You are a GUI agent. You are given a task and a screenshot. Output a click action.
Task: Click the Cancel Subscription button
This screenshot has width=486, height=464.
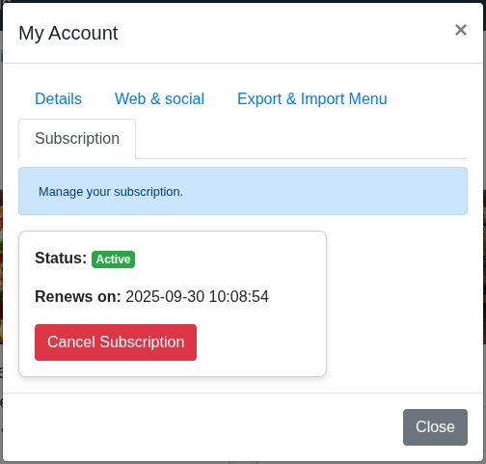(116, 342)
